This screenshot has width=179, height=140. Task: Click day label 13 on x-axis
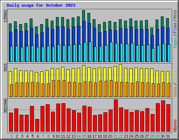(73, 136)
